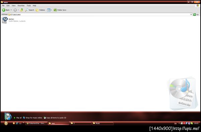Click the 19:03 clock
The width and height of the screenshot is (201, 132).
(x=196, y=123)
